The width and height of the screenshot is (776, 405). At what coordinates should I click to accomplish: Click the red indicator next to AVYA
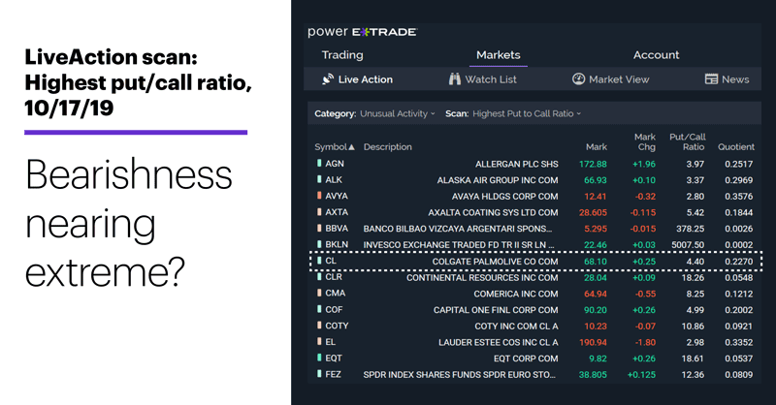tap(319, 196)
